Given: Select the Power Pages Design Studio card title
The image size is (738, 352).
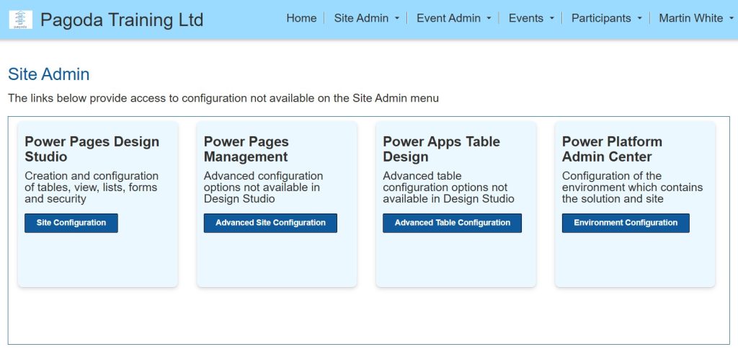Looking at the screenshot, I should (92, 149).
